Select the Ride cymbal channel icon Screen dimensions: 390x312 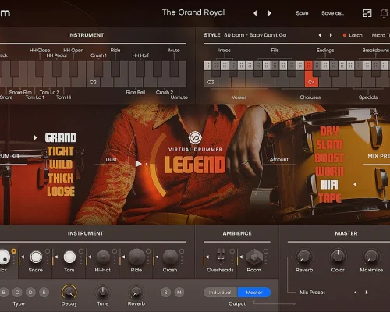[136, 257]
